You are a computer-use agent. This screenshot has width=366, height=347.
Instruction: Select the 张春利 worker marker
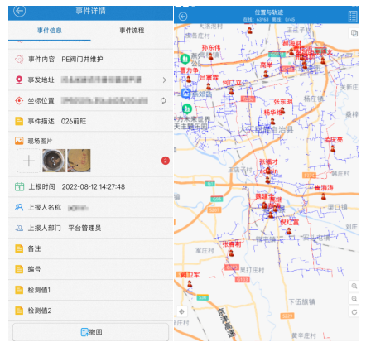coord(231,253)
